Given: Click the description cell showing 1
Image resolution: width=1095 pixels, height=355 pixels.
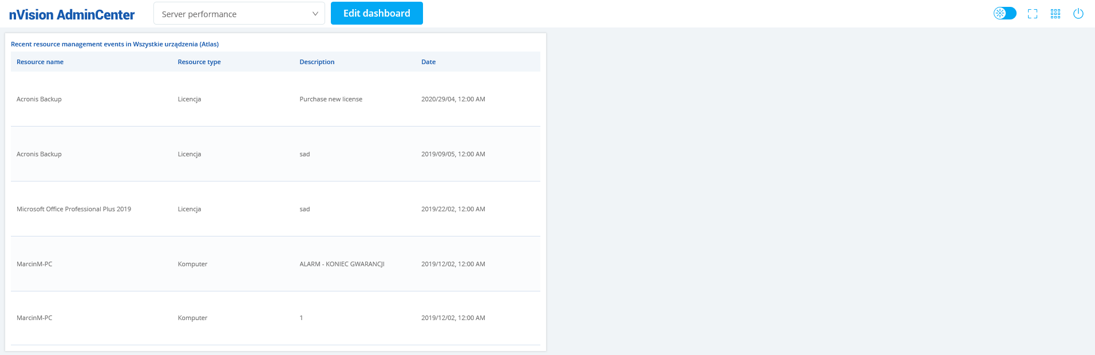Looking at the screenshot, I should pos(301,318).
